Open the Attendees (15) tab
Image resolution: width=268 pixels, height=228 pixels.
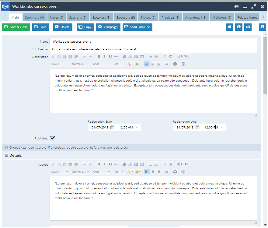196,17
